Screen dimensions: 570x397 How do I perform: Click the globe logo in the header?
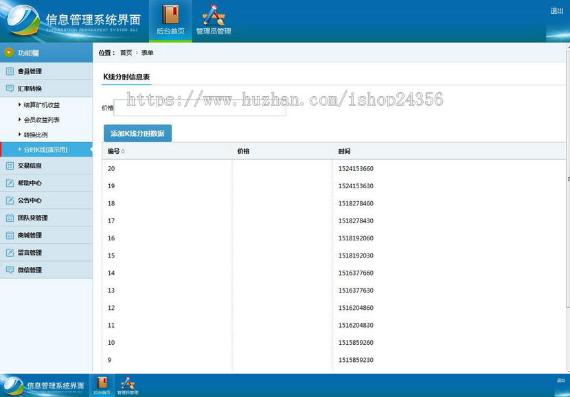tap(23, 20)
